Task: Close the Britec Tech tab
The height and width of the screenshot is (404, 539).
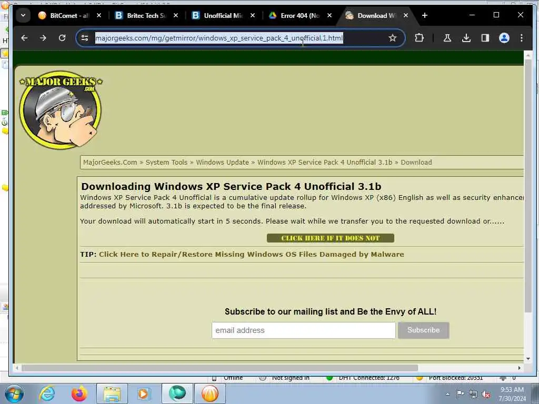Action: point(176,15)
